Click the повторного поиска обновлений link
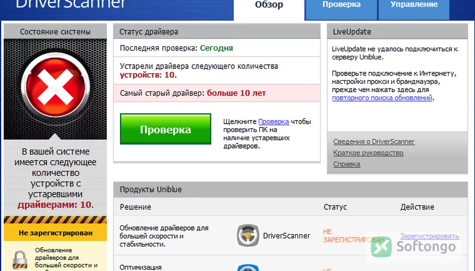This screenshot has height=271, width=475. tap(382, 98)
